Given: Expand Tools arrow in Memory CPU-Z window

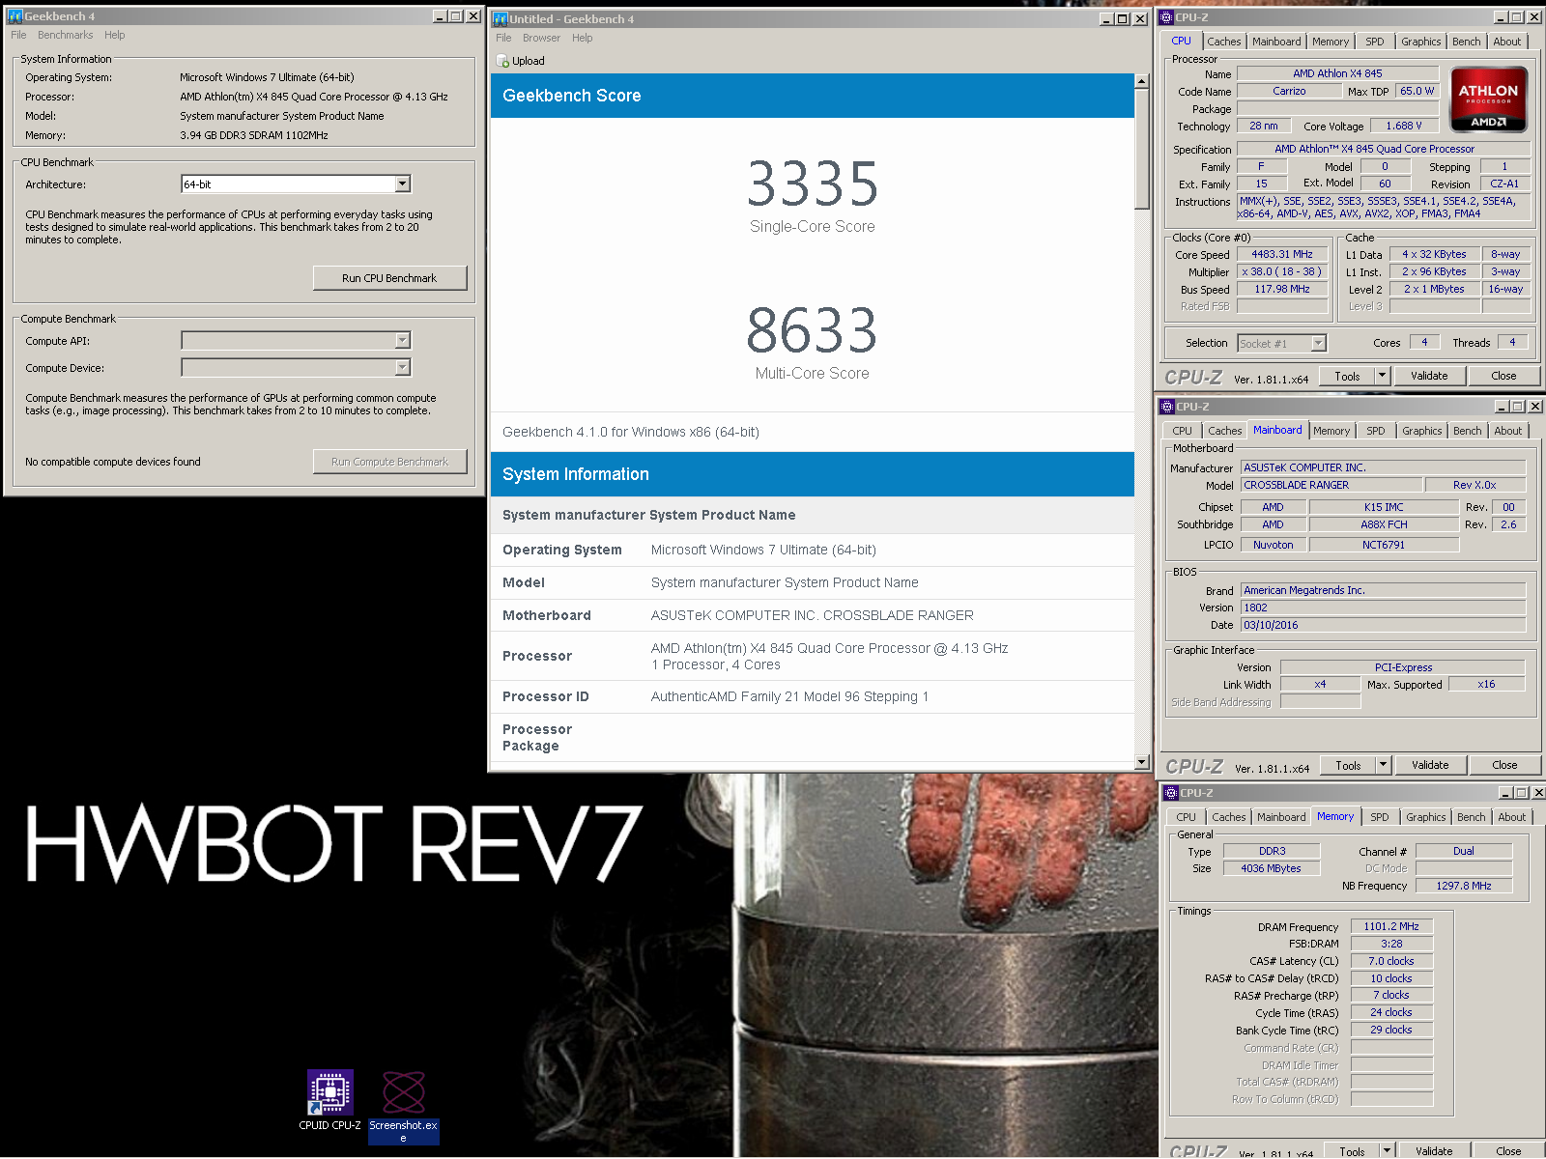Looking at the screenshot, I should 1388,1150.
